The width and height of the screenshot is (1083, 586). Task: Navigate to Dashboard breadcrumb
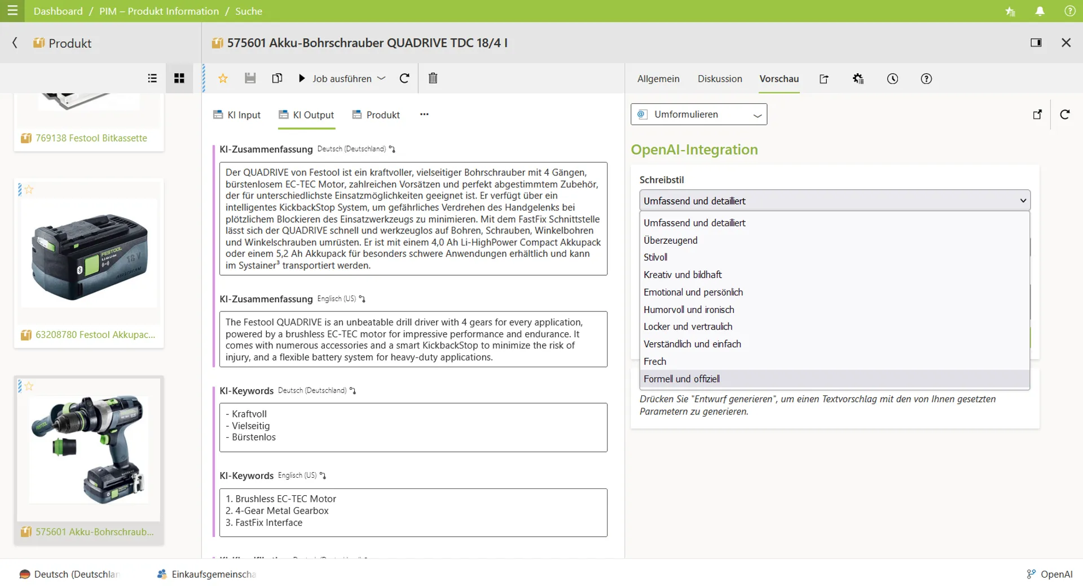tap(58, 11)
